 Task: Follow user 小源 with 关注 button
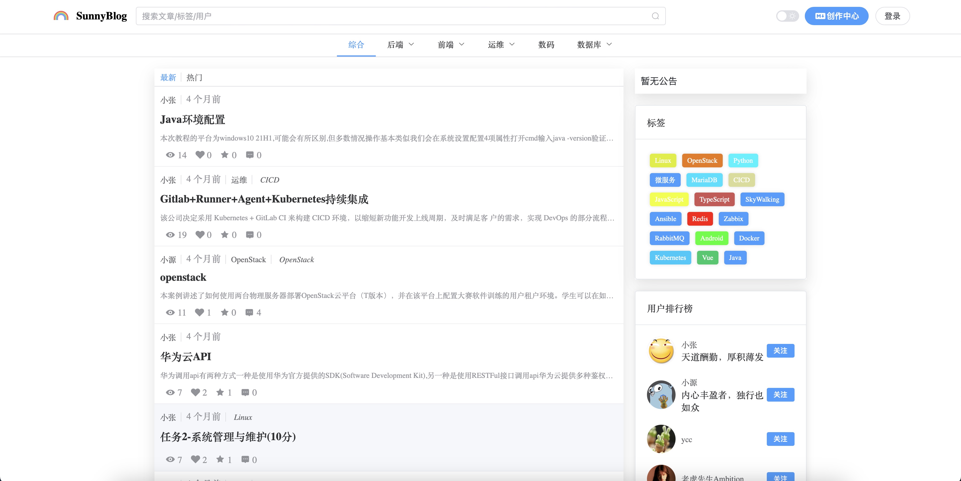point(781,394)
